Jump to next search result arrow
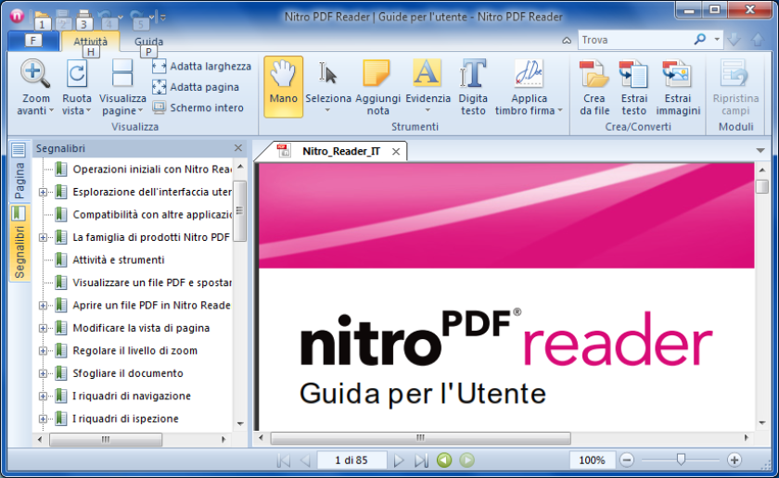 [x=734, y=40]
